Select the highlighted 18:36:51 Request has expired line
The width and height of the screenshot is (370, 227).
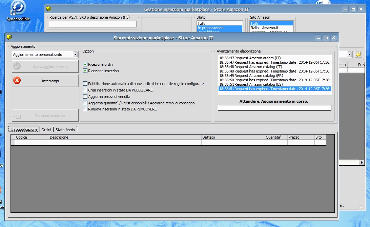pos(275,89)
